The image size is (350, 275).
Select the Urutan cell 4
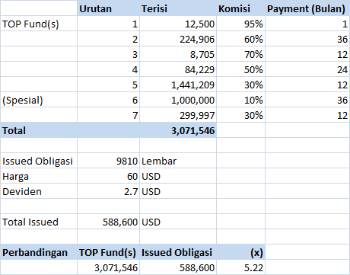[x=108, y=69]
